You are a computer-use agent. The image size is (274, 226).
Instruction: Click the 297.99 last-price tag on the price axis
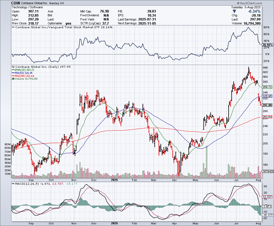pyautogui.click(x=267, y=105)
